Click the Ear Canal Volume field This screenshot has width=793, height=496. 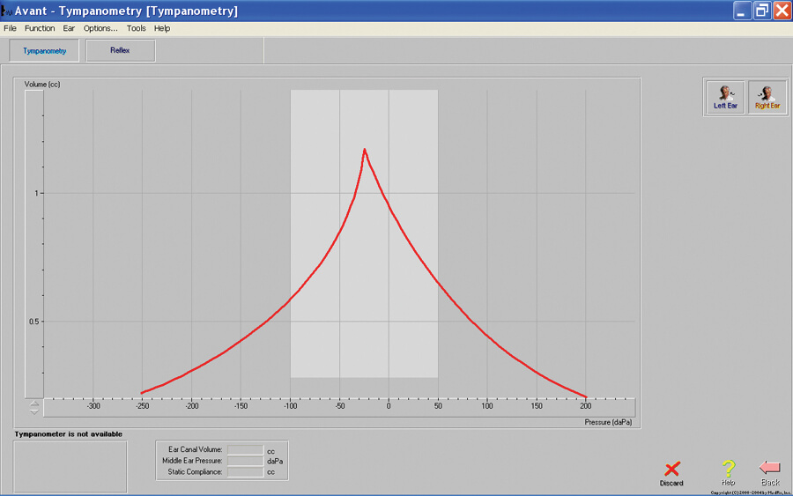[x=245, y=449]
